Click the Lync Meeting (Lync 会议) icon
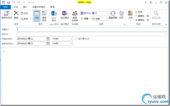170x106 pixels. click(54, 13)
